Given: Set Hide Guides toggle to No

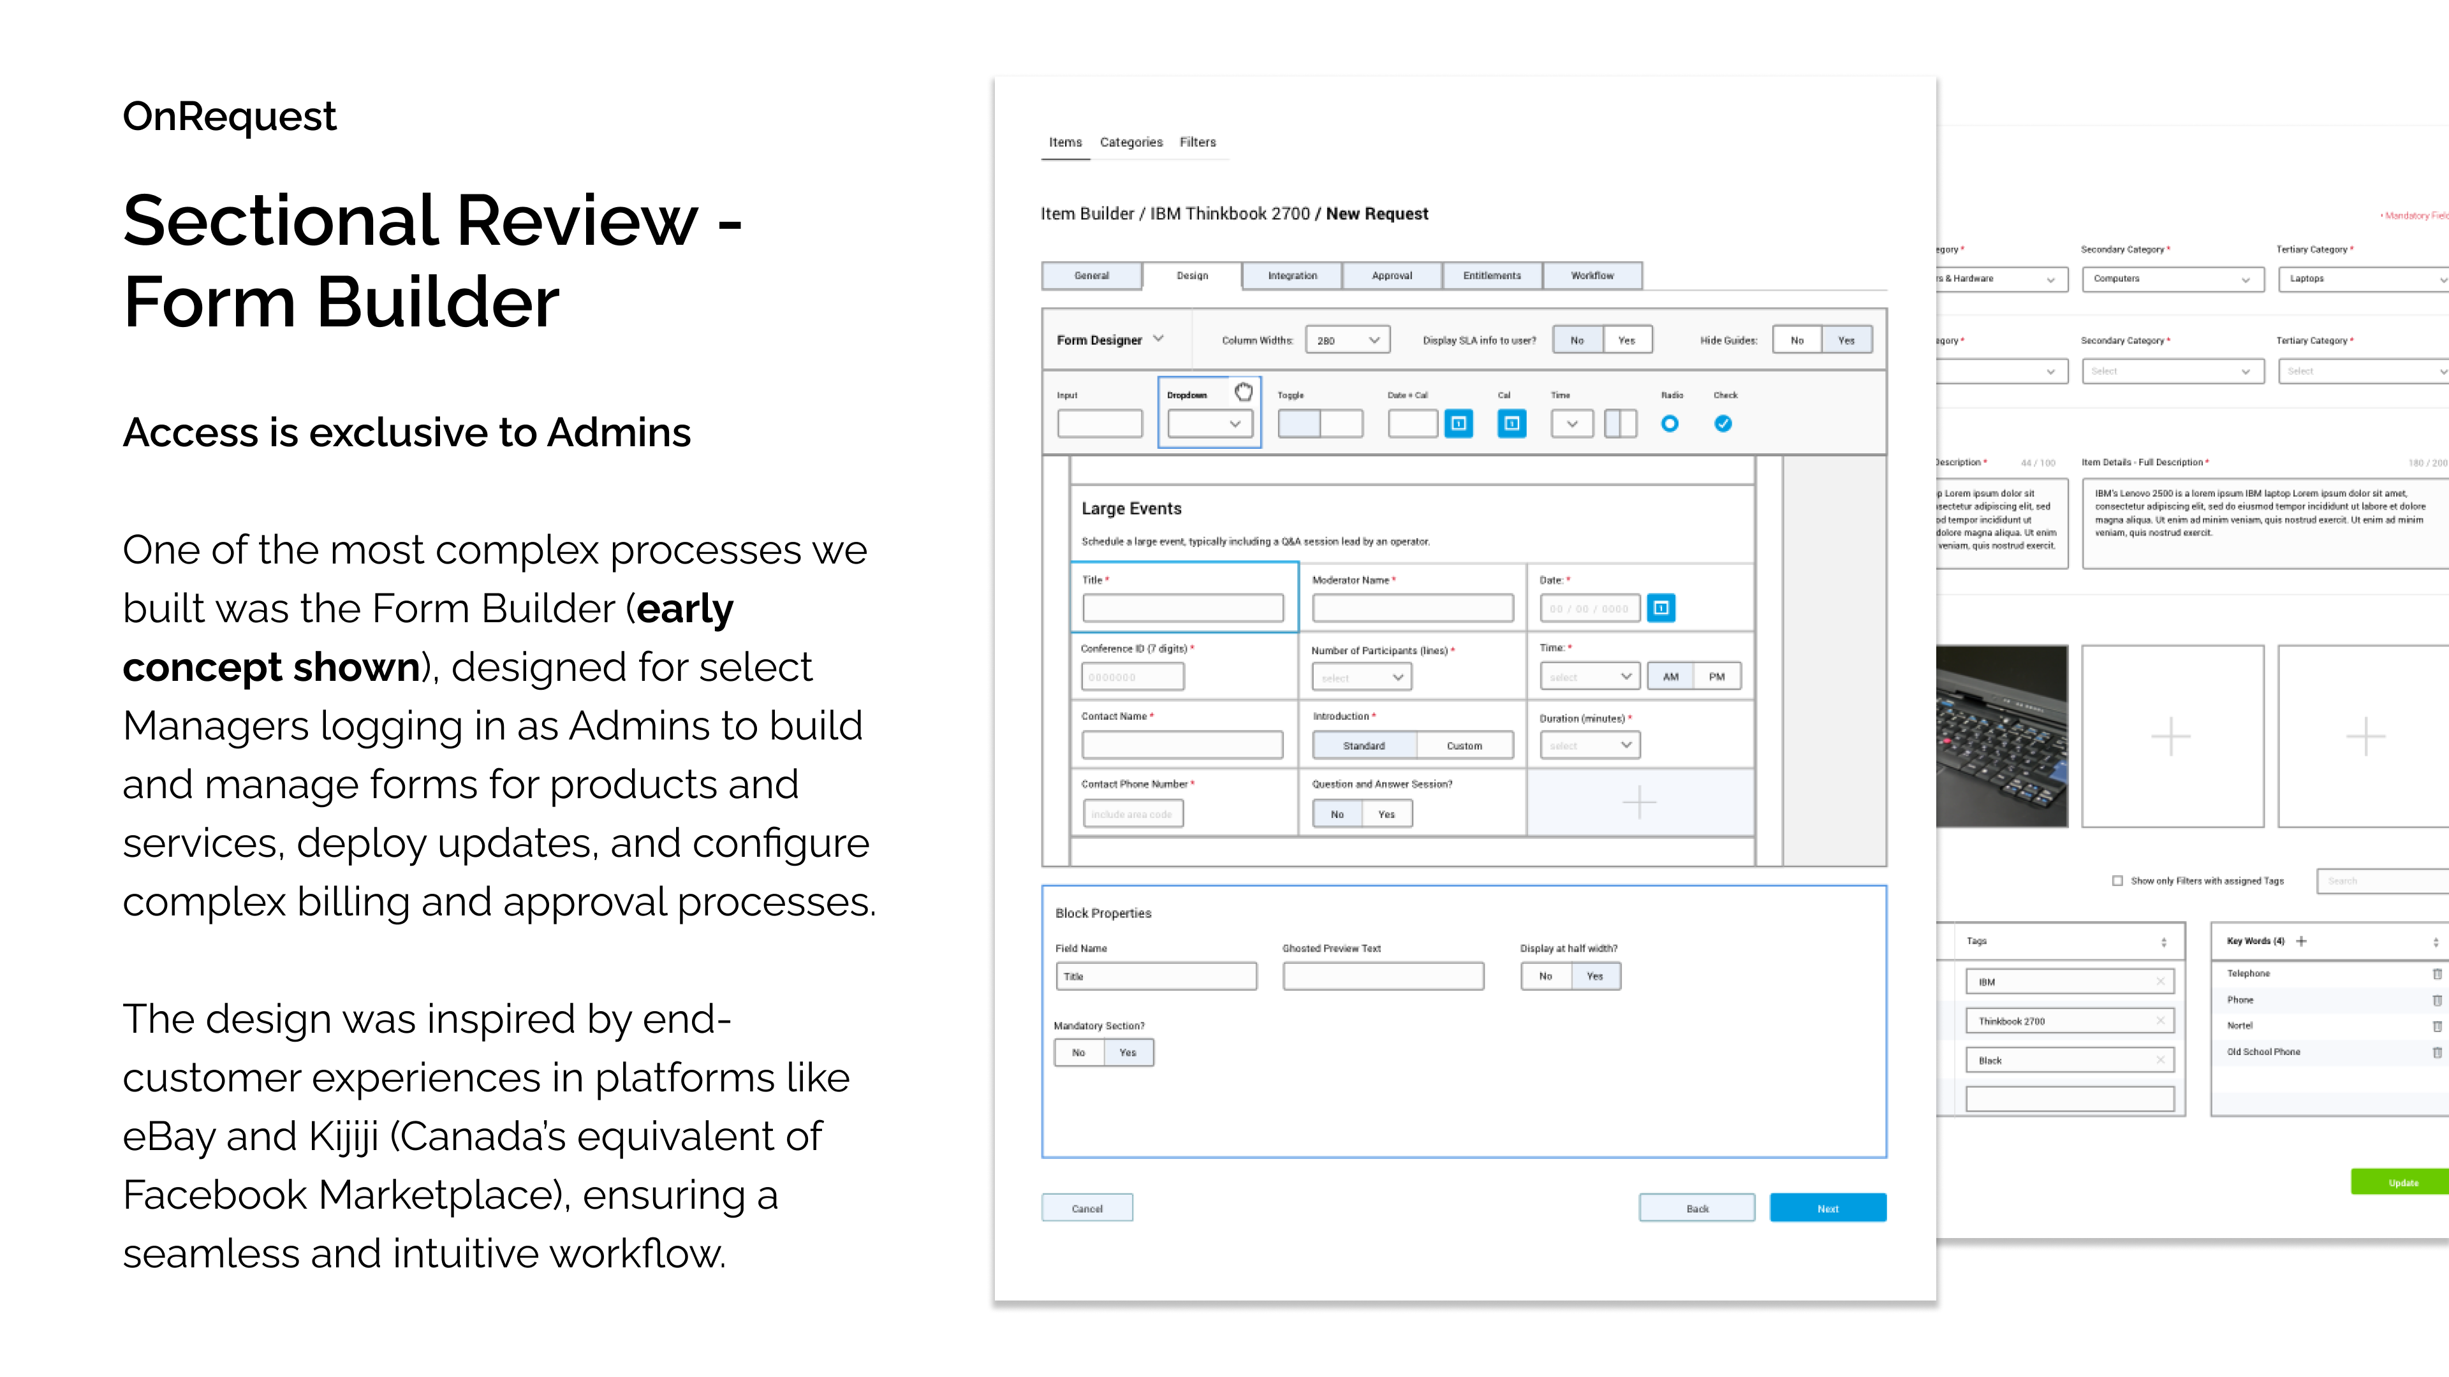Looking at the screenshot, I should [x=1797, y=340].
